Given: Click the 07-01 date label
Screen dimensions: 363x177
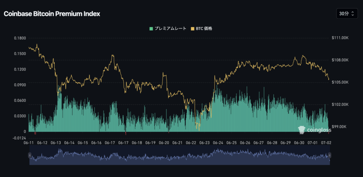Looking at the screenshot, I should pyautogui.click(x=313, y=143).
